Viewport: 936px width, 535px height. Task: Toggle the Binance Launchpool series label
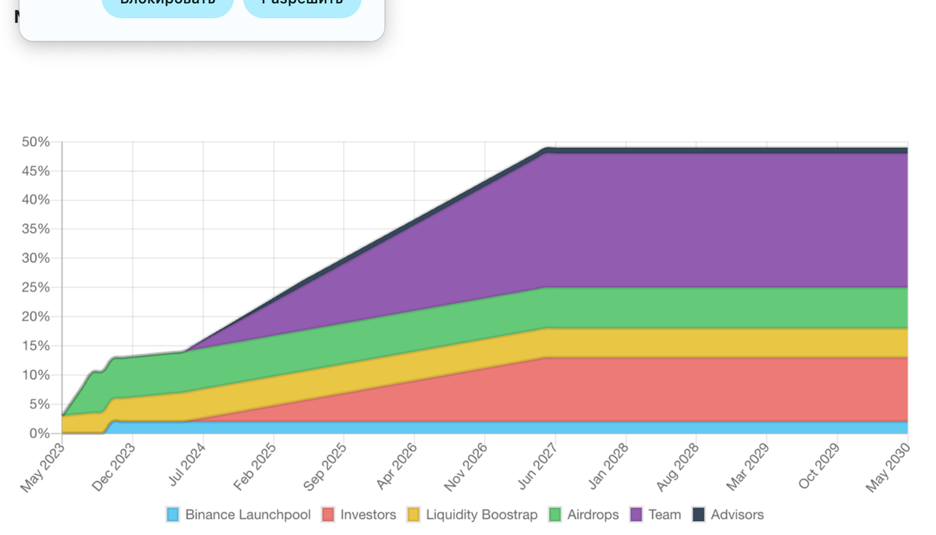click(x=247, y=515)
